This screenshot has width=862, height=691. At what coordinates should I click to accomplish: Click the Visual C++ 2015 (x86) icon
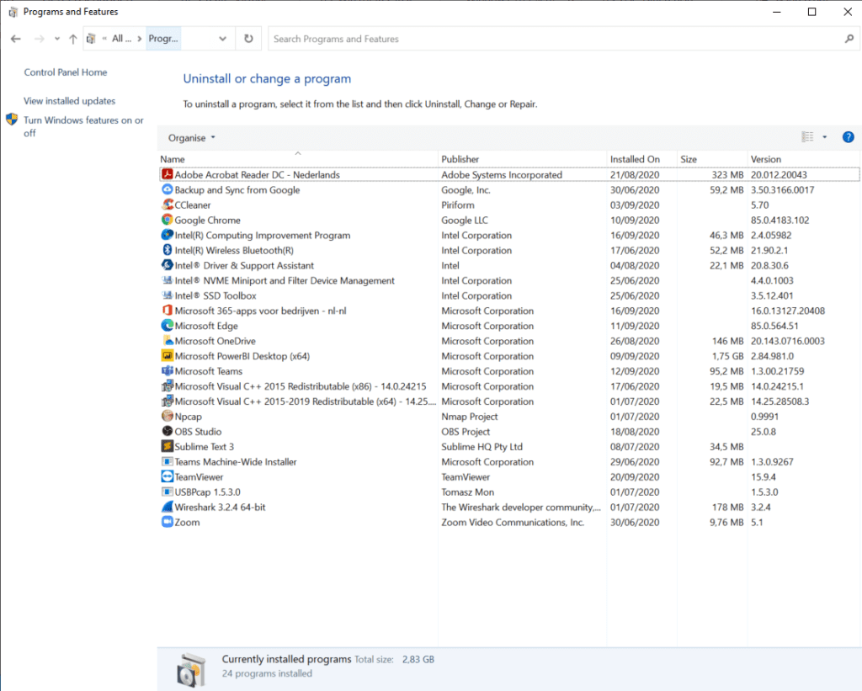[168, 386]
